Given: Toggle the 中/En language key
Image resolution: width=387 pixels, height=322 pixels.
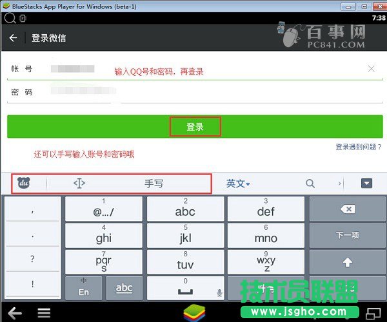Looking at the screenshot, I should [x=84, y=288].
